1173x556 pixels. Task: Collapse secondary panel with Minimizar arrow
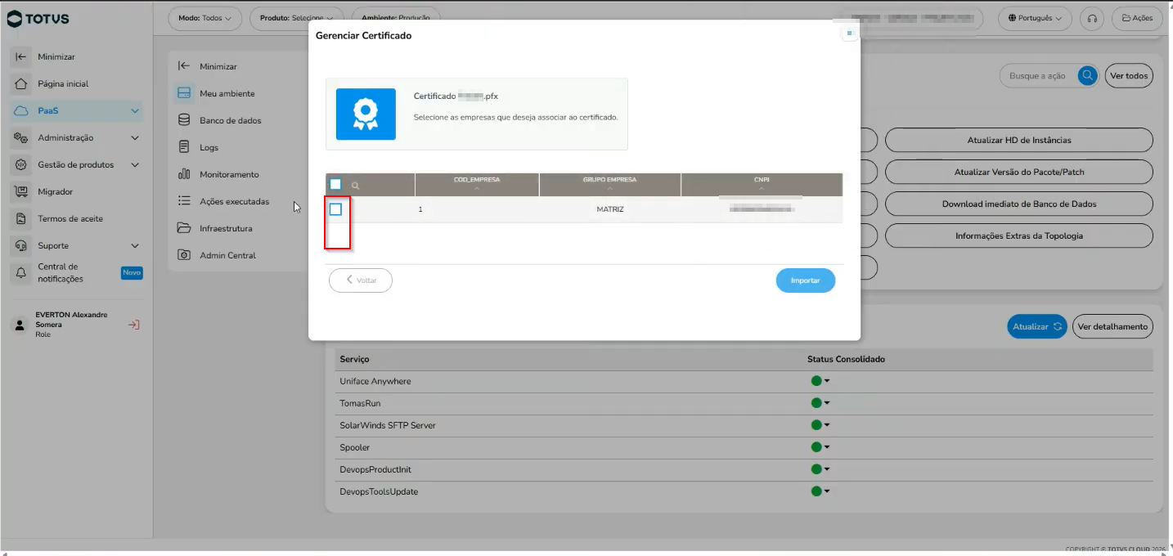click(x=184, y=66)
